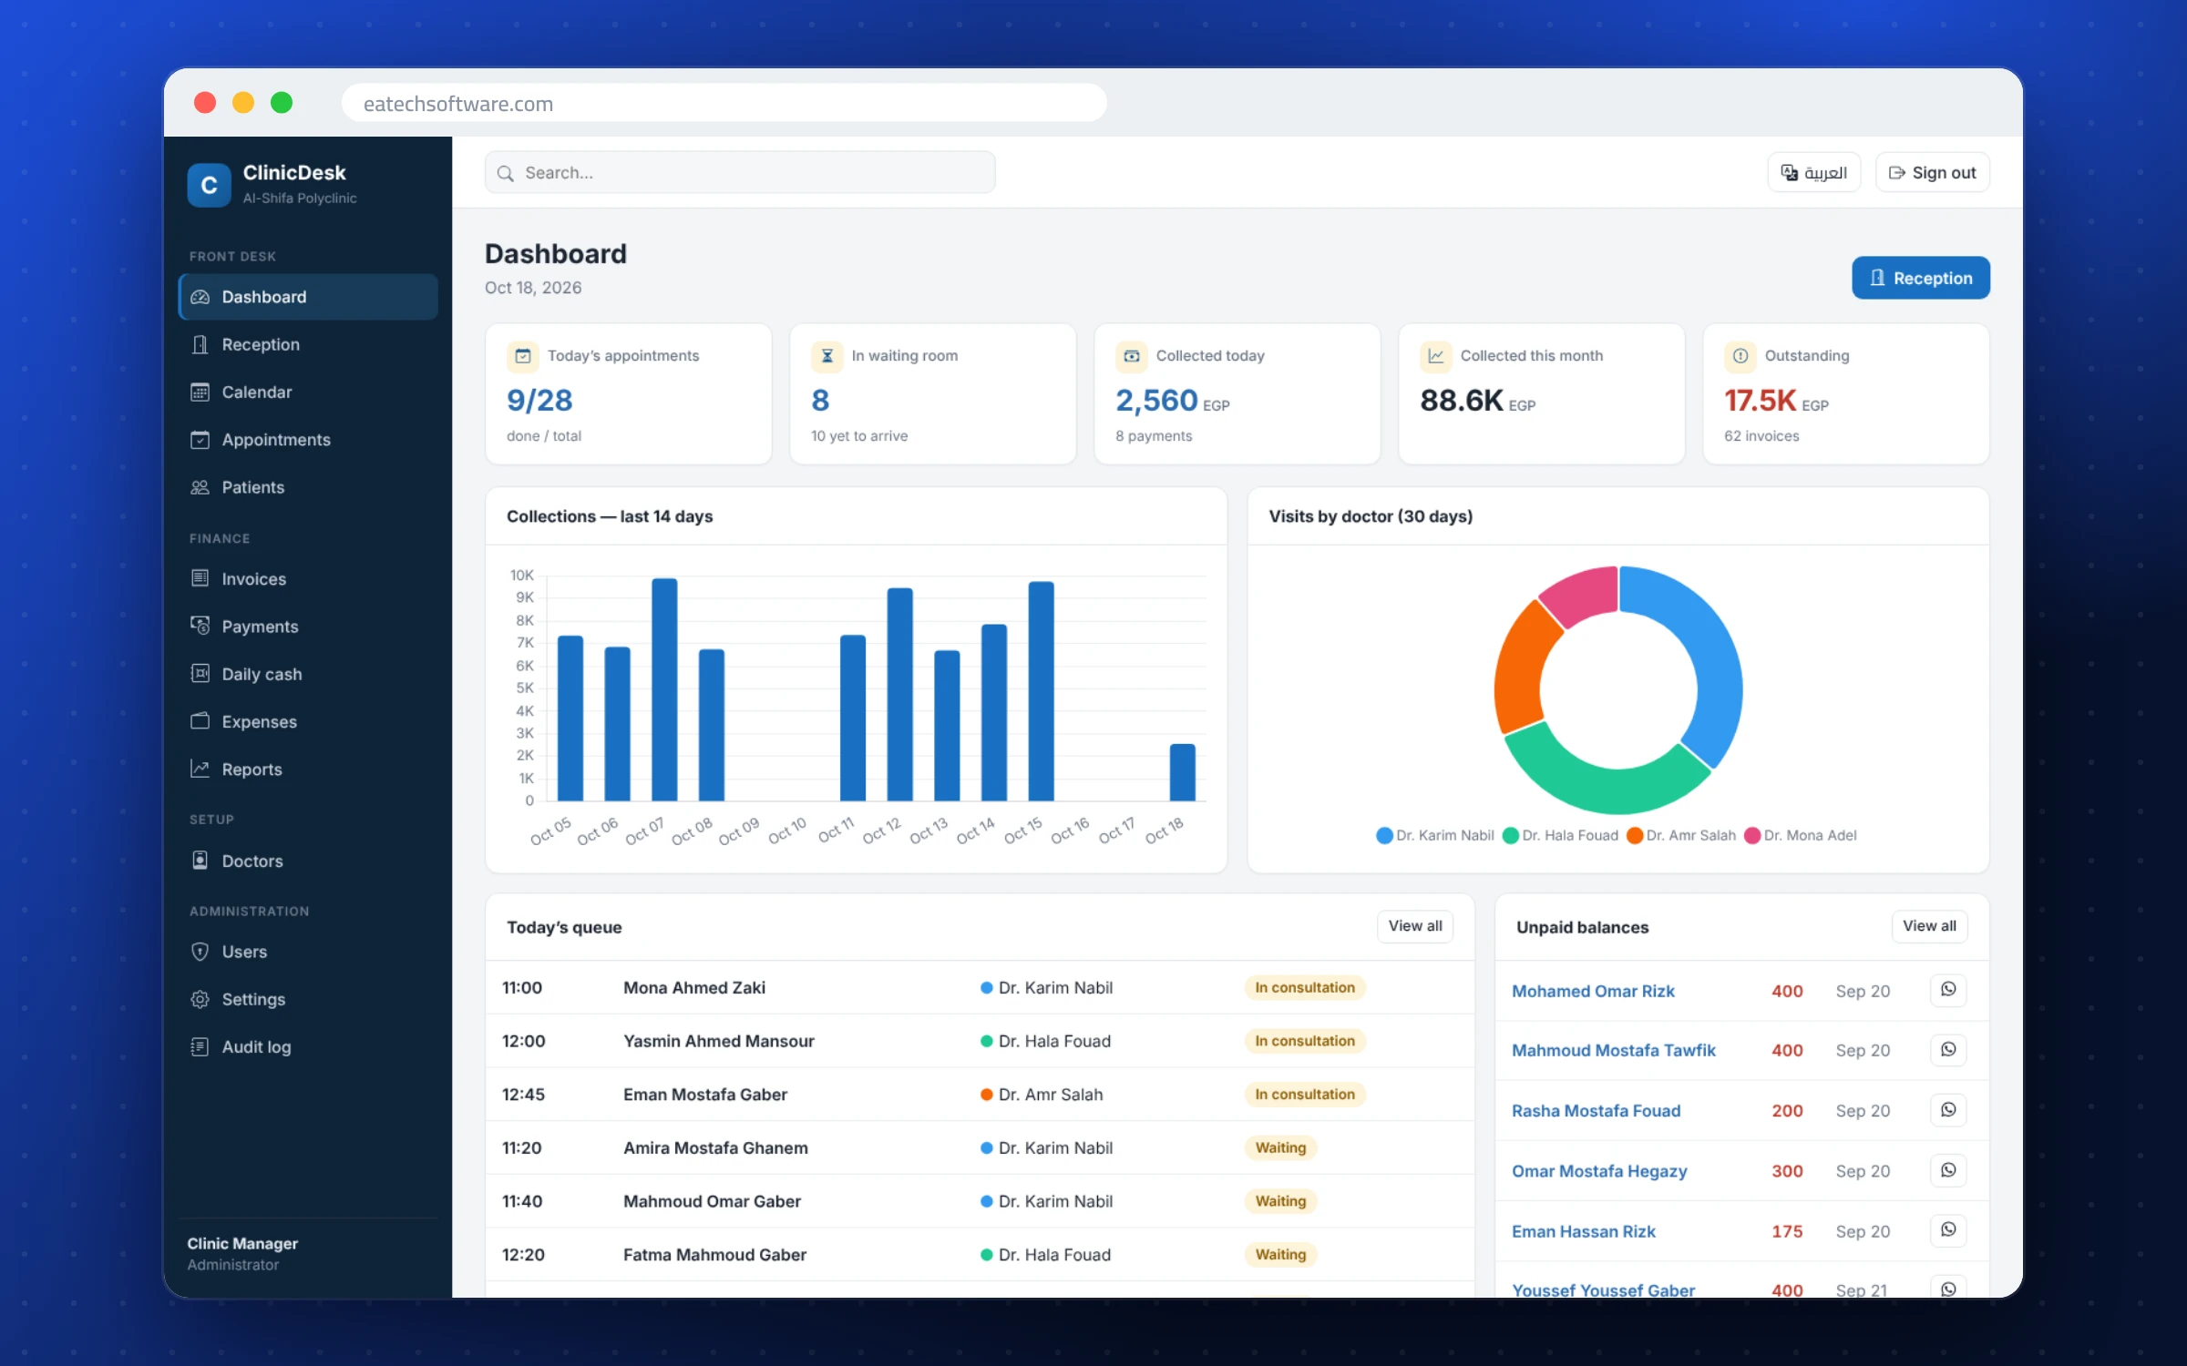Go to Appointments in sidebar

(308, 440)
